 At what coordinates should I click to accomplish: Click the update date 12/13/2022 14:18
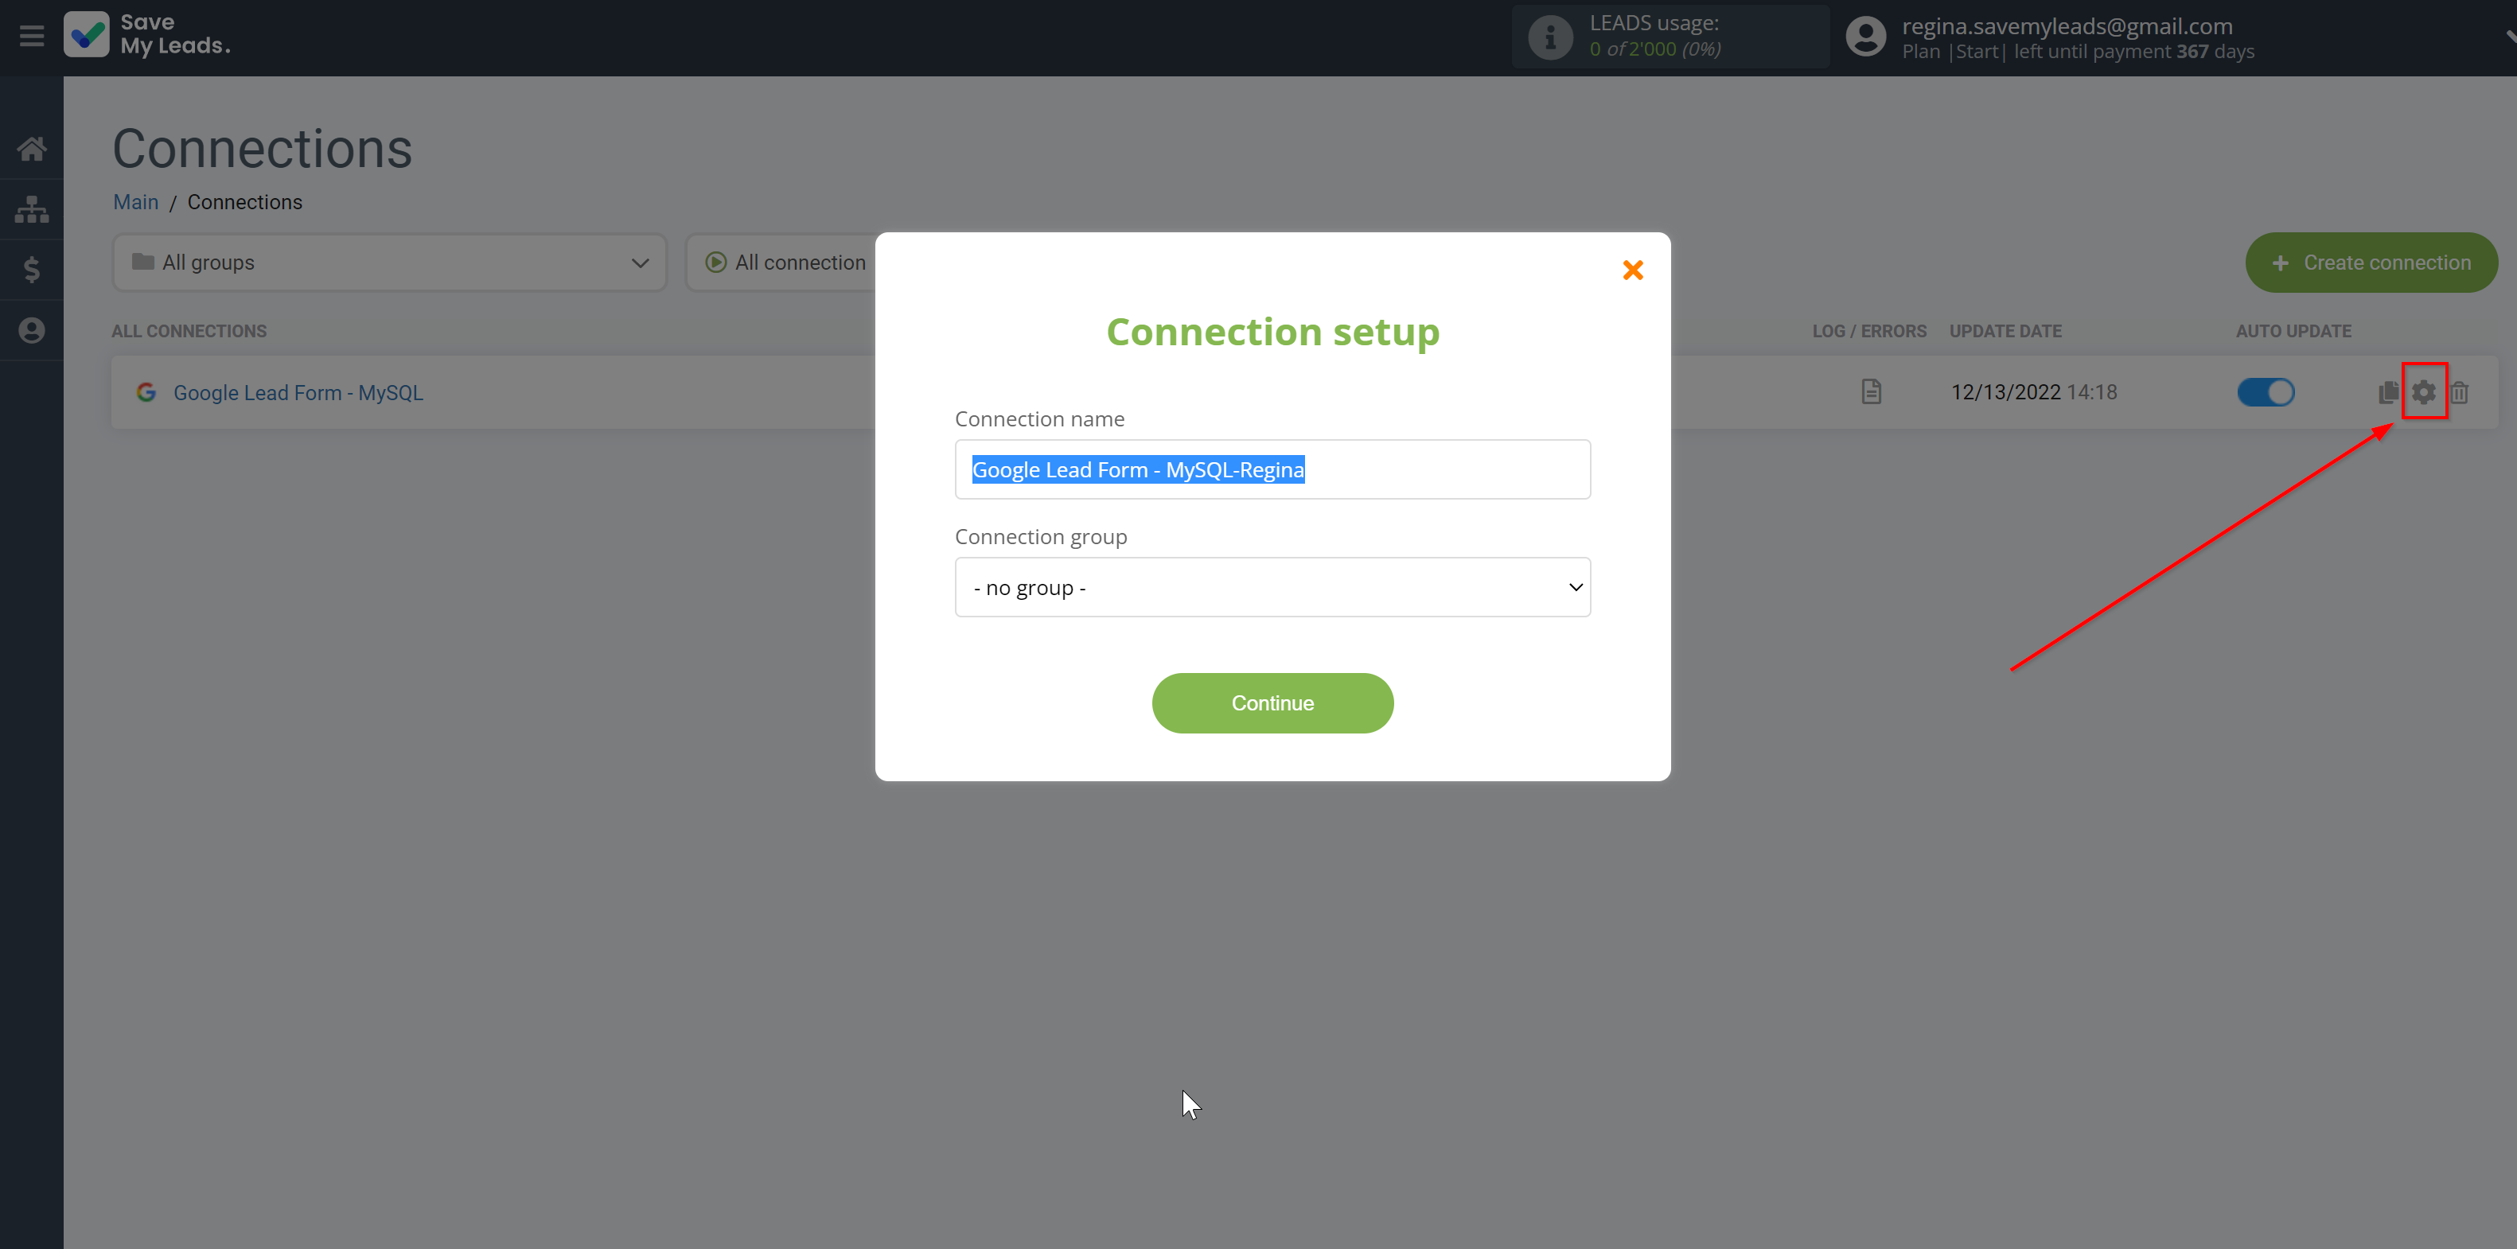[2033, 391]
